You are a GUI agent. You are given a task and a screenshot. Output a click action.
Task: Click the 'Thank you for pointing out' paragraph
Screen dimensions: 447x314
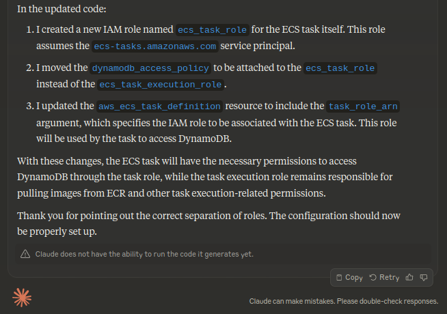point(208,223)
